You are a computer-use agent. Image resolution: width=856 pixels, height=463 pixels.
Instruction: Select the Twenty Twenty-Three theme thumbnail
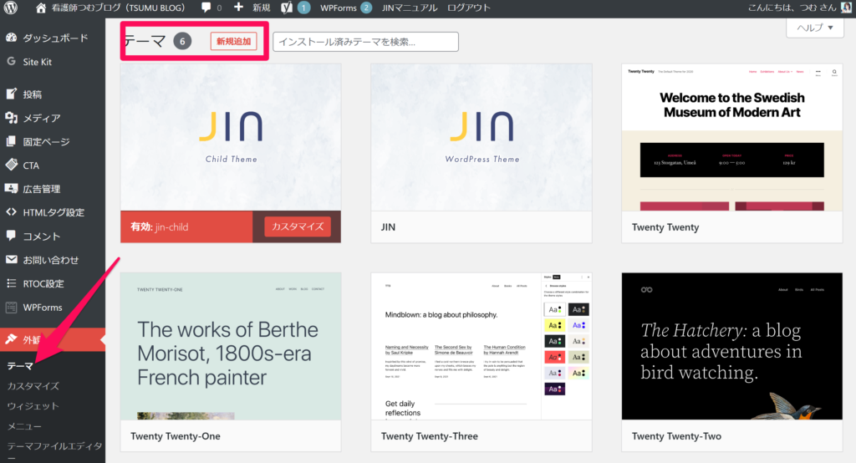point(481,346)
